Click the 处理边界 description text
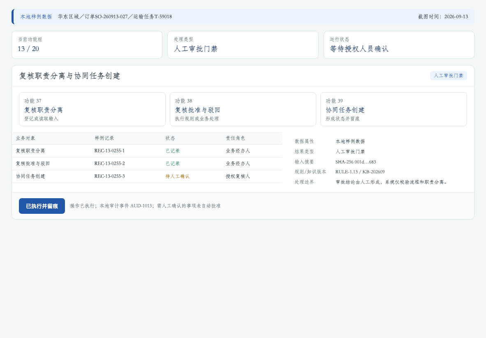The width and height of the screenshot is (486, 338). point(392,182)
